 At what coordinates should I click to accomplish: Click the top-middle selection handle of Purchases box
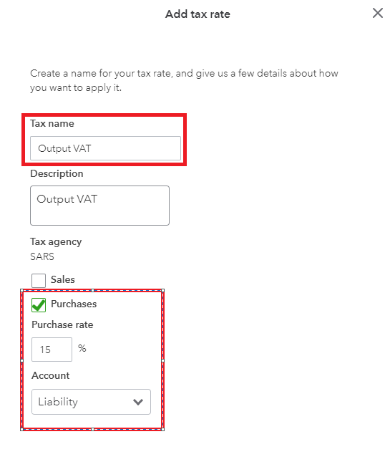coord(92,290)
